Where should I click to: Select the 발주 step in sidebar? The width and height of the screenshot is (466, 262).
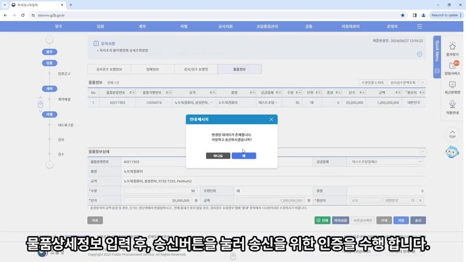(50, 52)
